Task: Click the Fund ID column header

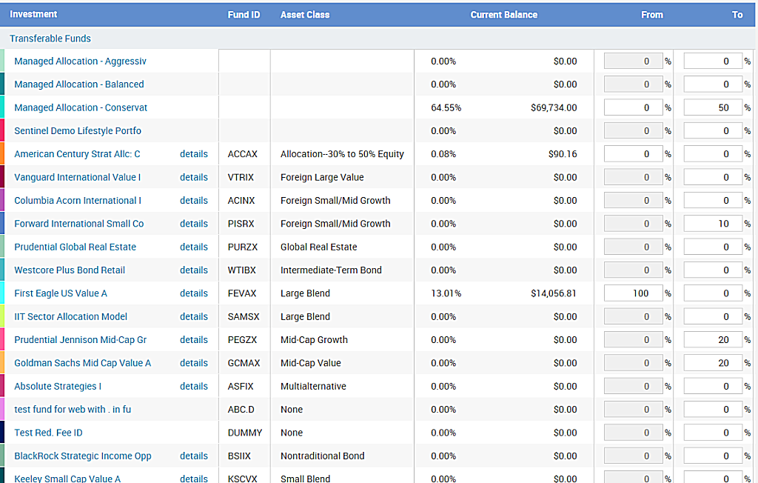Action: 244,15
